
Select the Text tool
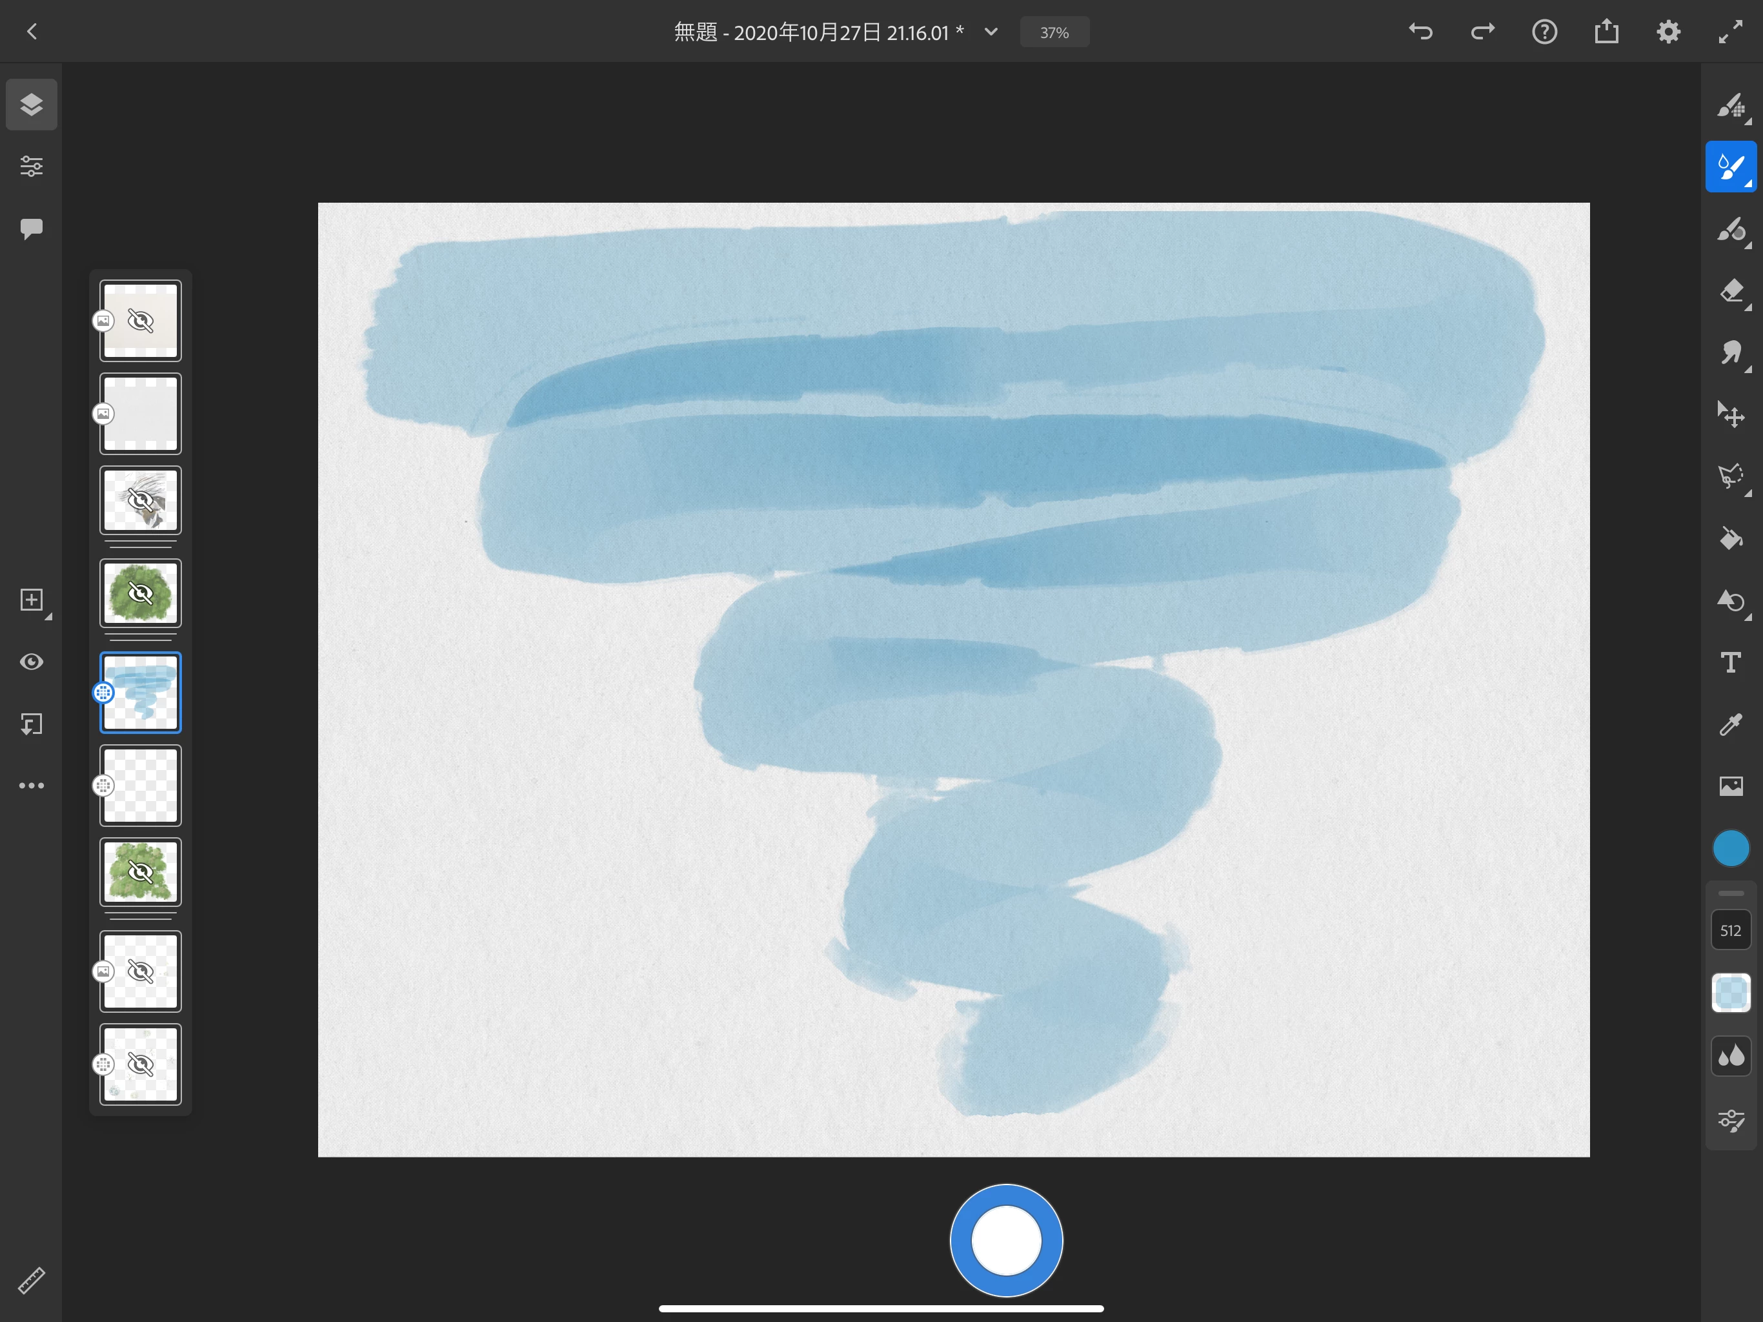coord(1730,662)
